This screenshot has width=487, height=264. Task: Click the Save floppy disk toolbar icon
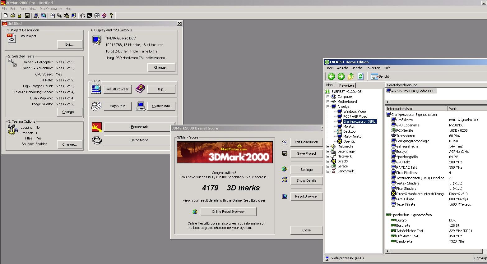(27, 16)
